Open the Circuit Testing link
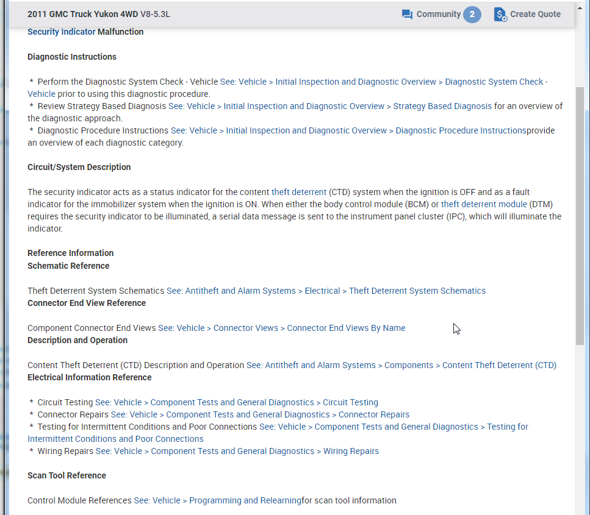This screenshot has height=515, width=590. click(350, 403)
